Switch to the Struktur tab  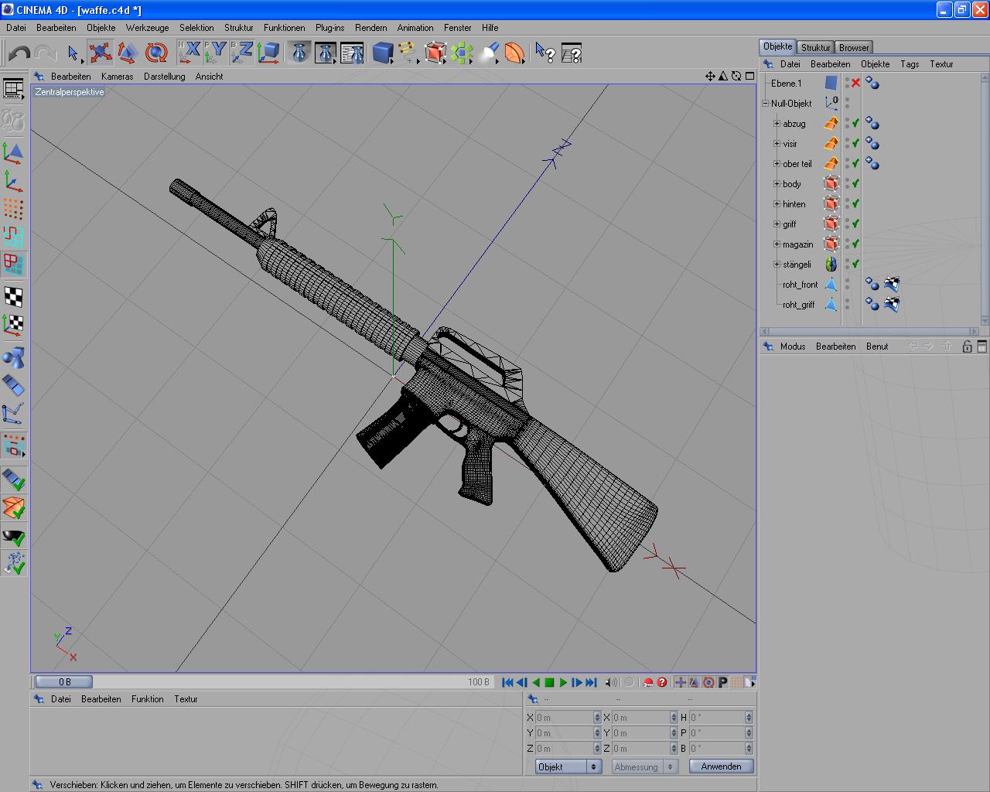tap(815, 47)
